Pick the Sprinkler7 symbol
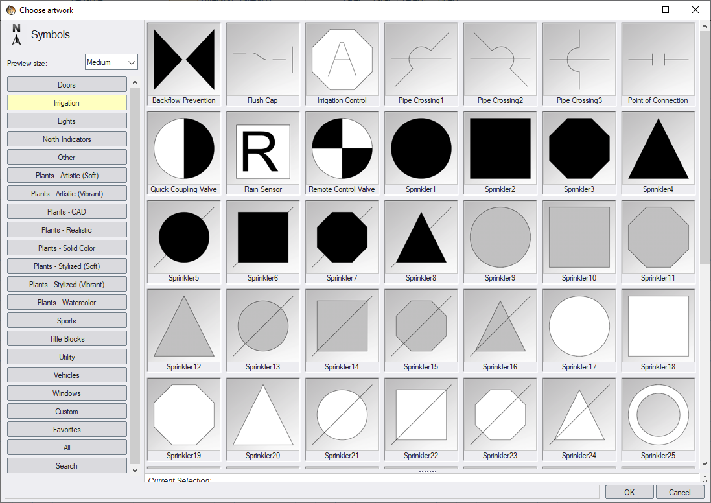This screenshot has width=711, height=503. 342,242
